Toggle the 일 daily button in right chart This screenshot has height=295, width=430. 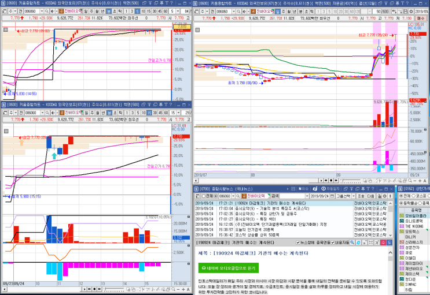(278, 12)
